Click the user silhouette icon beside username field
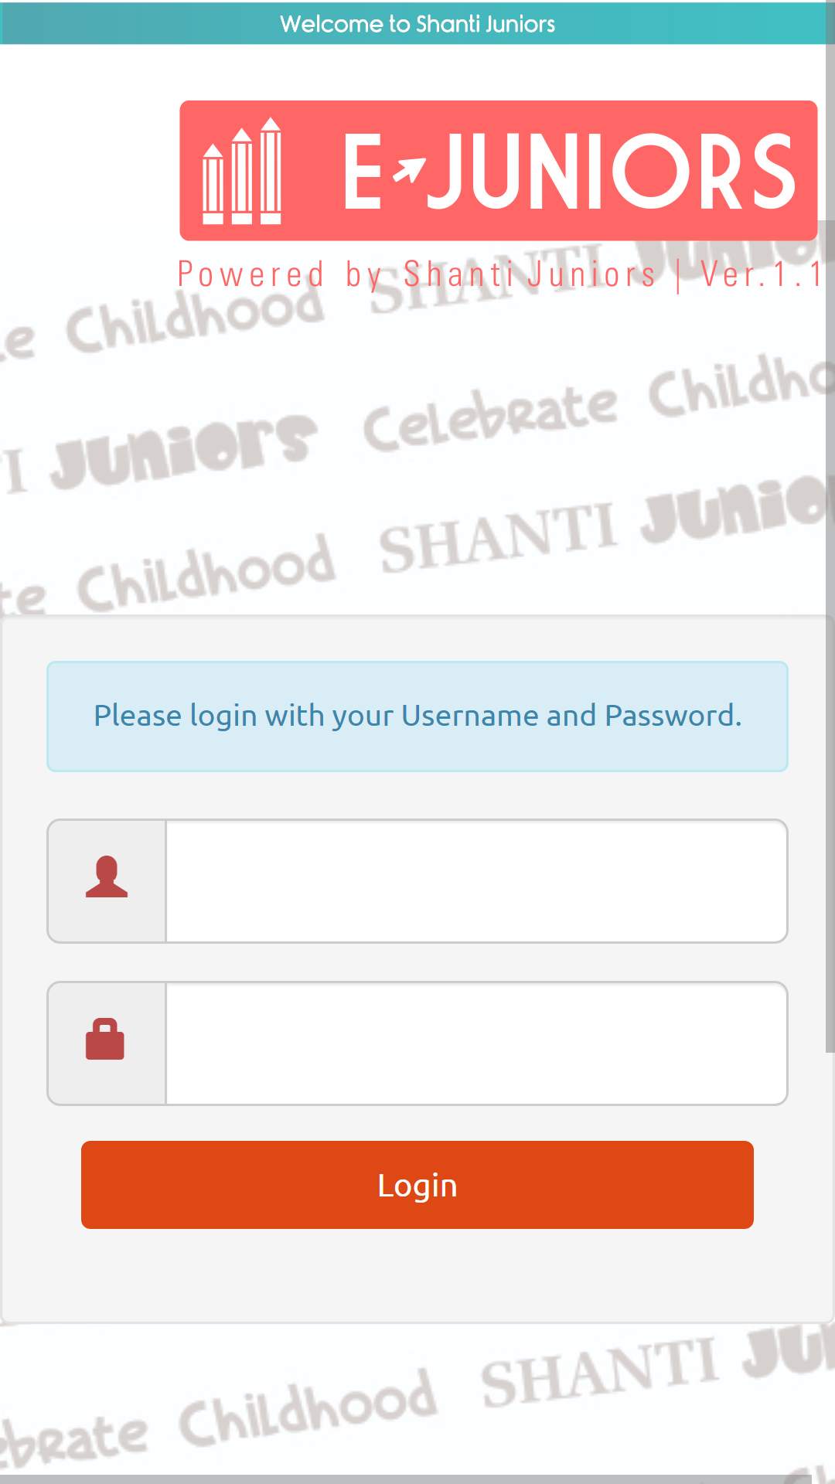This screenshot has width=835, height=1484. tap(107, 876)
